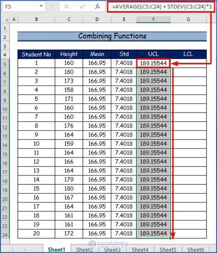Viewport: 217px width, 253px height.
Task: Switch to the Sheet2 tab
Action: click(84, 249)
